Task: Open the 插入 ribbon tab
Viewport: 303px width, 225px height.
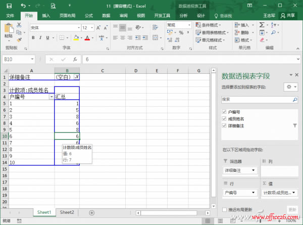Action: coord(46,16)
